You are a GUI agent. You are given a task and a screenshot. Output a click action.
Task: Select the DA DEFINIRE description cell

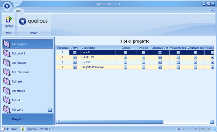click(98, 57)
